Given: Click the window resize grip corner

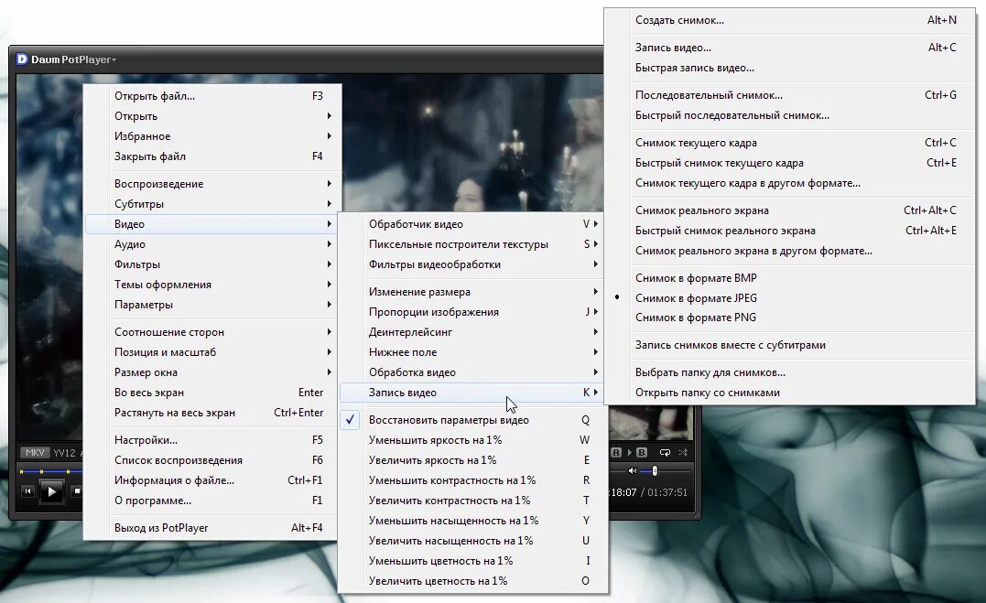Looking at the screenshot, I should point(696,515).
